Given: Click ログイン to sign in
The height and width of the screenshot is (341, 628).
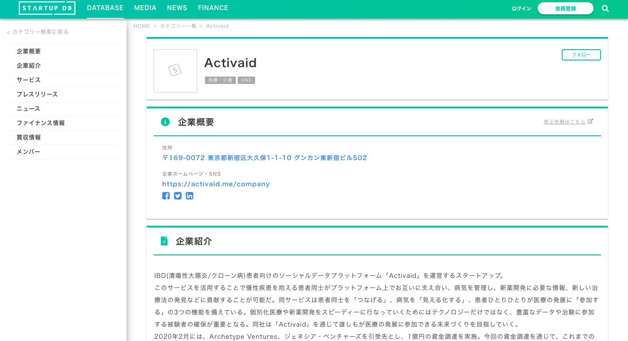Looking at the screenshot, I should (x=521, y=8).
